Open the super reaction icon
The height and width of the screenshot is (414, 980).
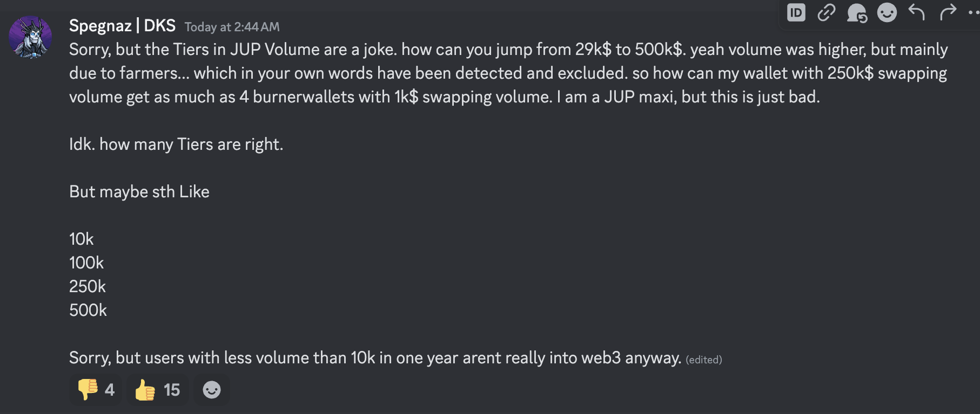[x=857, y=13]
